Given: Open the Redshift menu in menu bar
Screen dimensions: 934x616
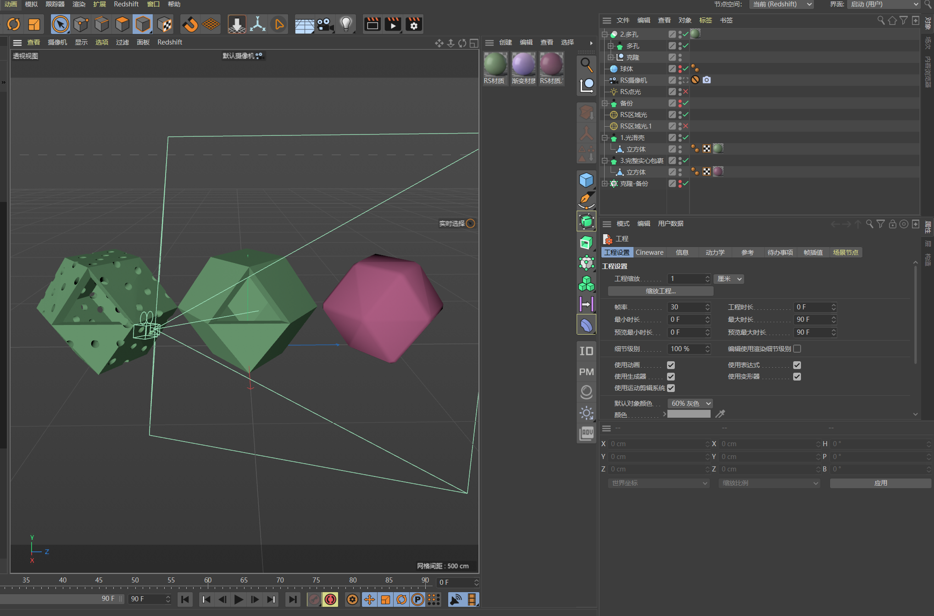Looking at the screenshot, I should coord(126,4).
